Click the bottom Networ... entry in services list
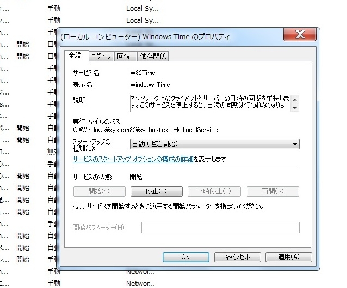This screenshot has width=347, height=288. (140, 283)
